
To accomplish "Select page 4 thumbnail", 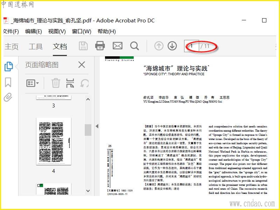I will point(54,141).
